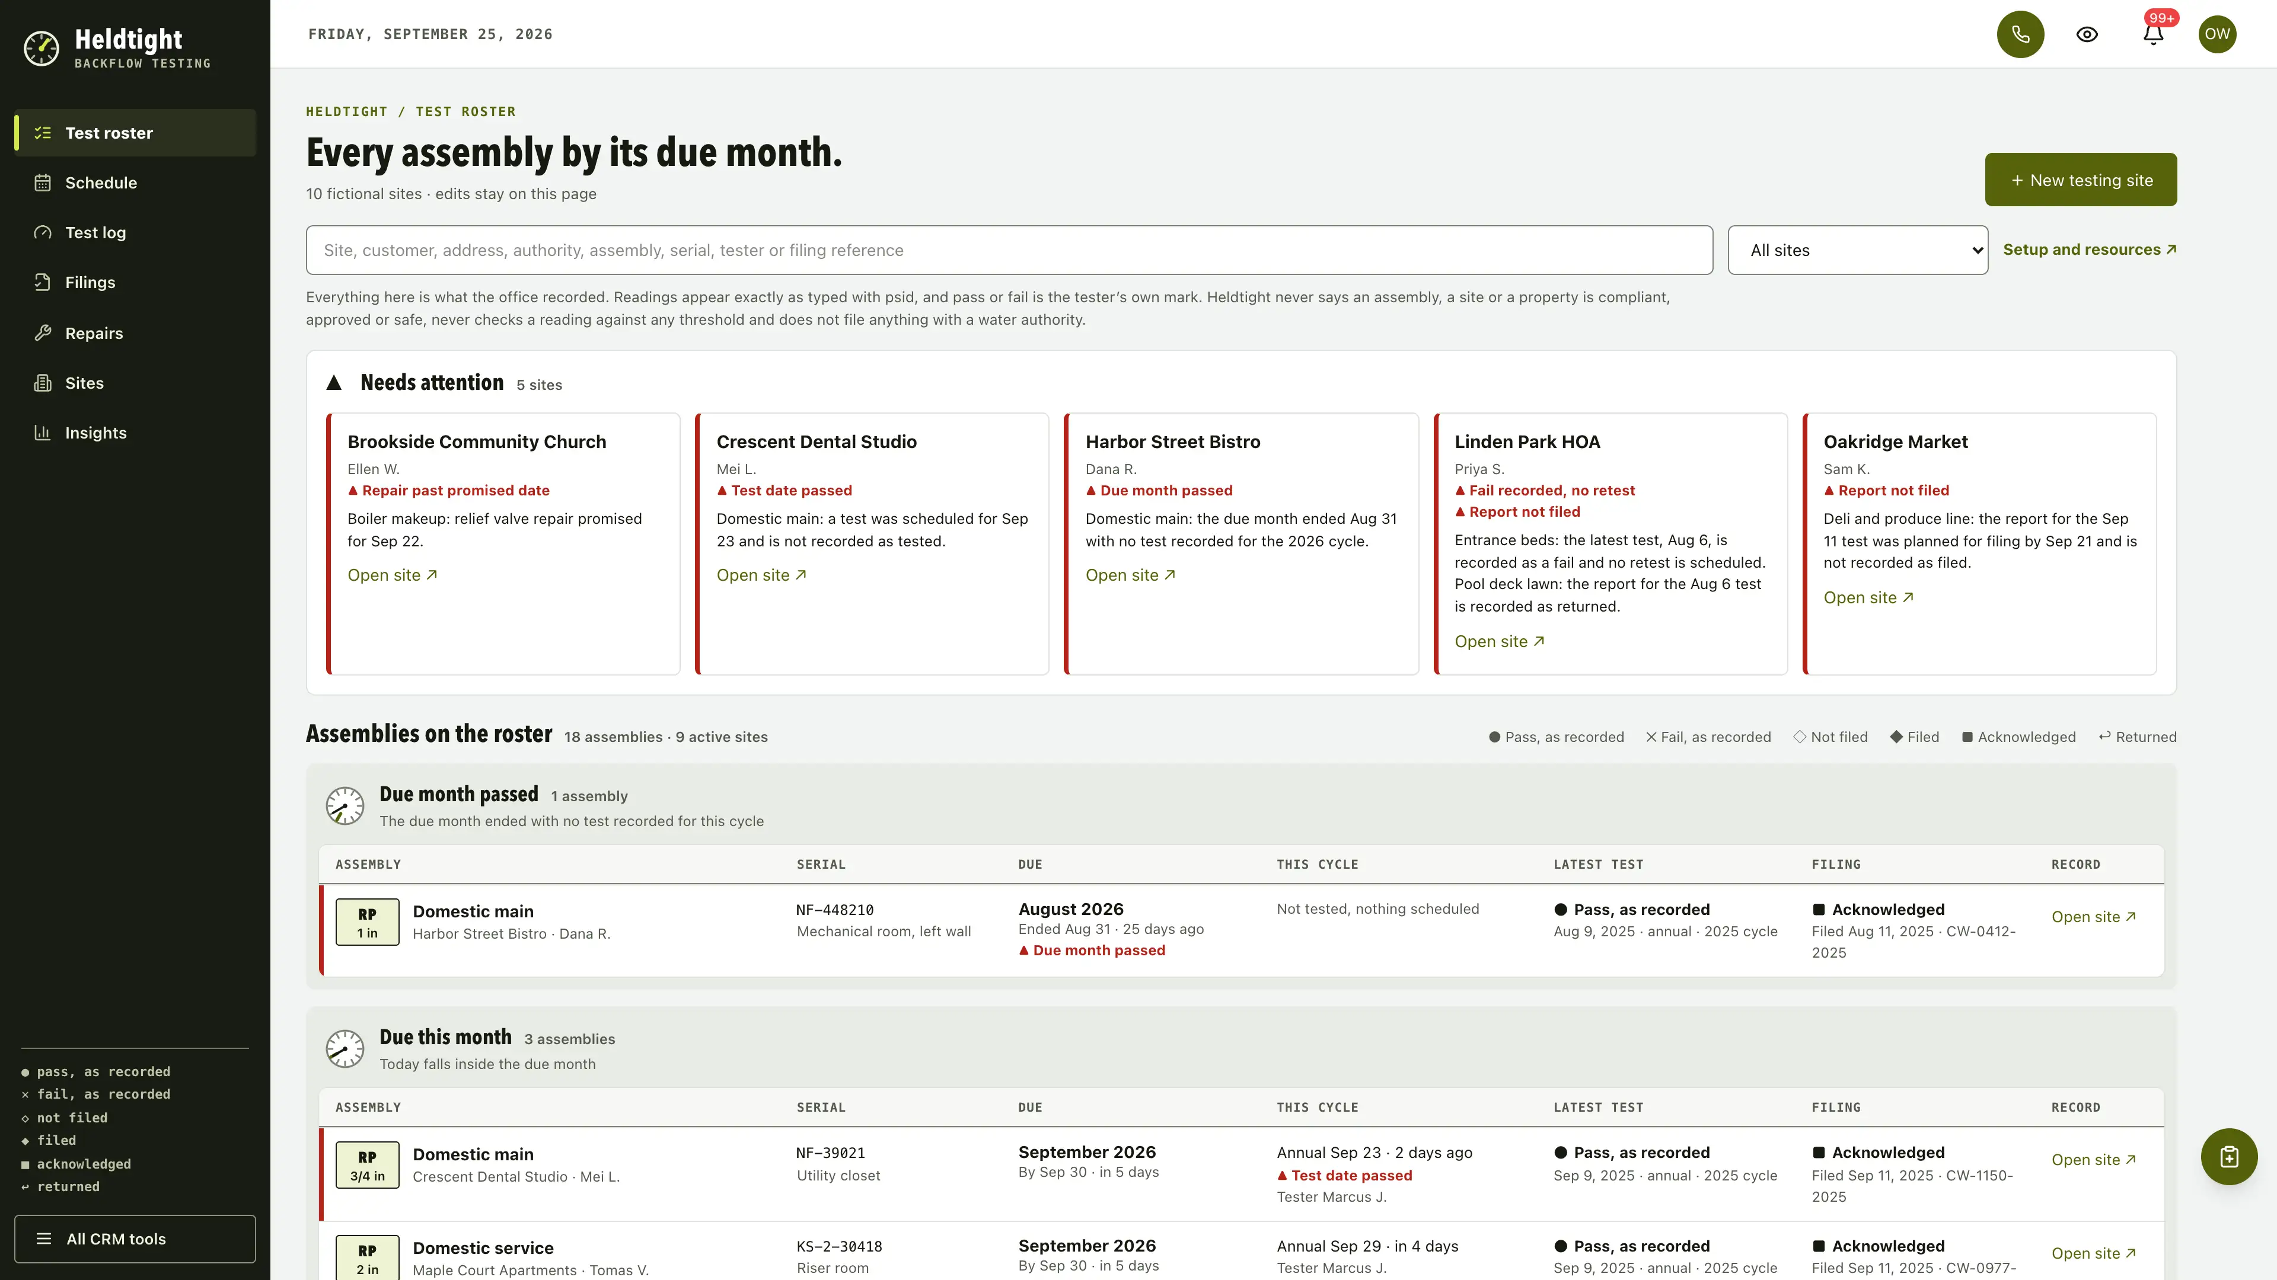Image resolution: width=2277 pixels, height=1280 pixels.
Task: Click the New testing site button
Action: click(x=2081, y=180)
